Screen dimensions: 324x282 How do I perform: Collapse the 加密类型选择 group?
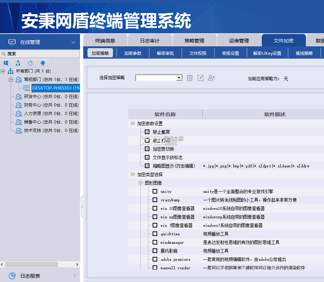132,174
